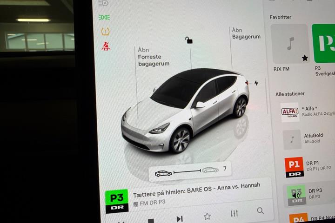Tap the 'Alle stationer' section heading
This screenshot has width=335, height=223.
(x=290, y=94)
